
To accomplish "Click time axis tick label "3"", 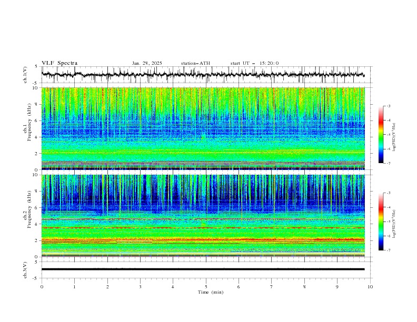I will (140, 287).
